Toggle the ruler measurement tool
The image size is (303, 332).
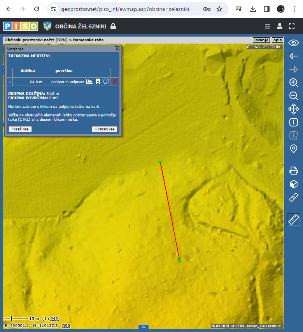pyautogui.click(x=294, y=220)
